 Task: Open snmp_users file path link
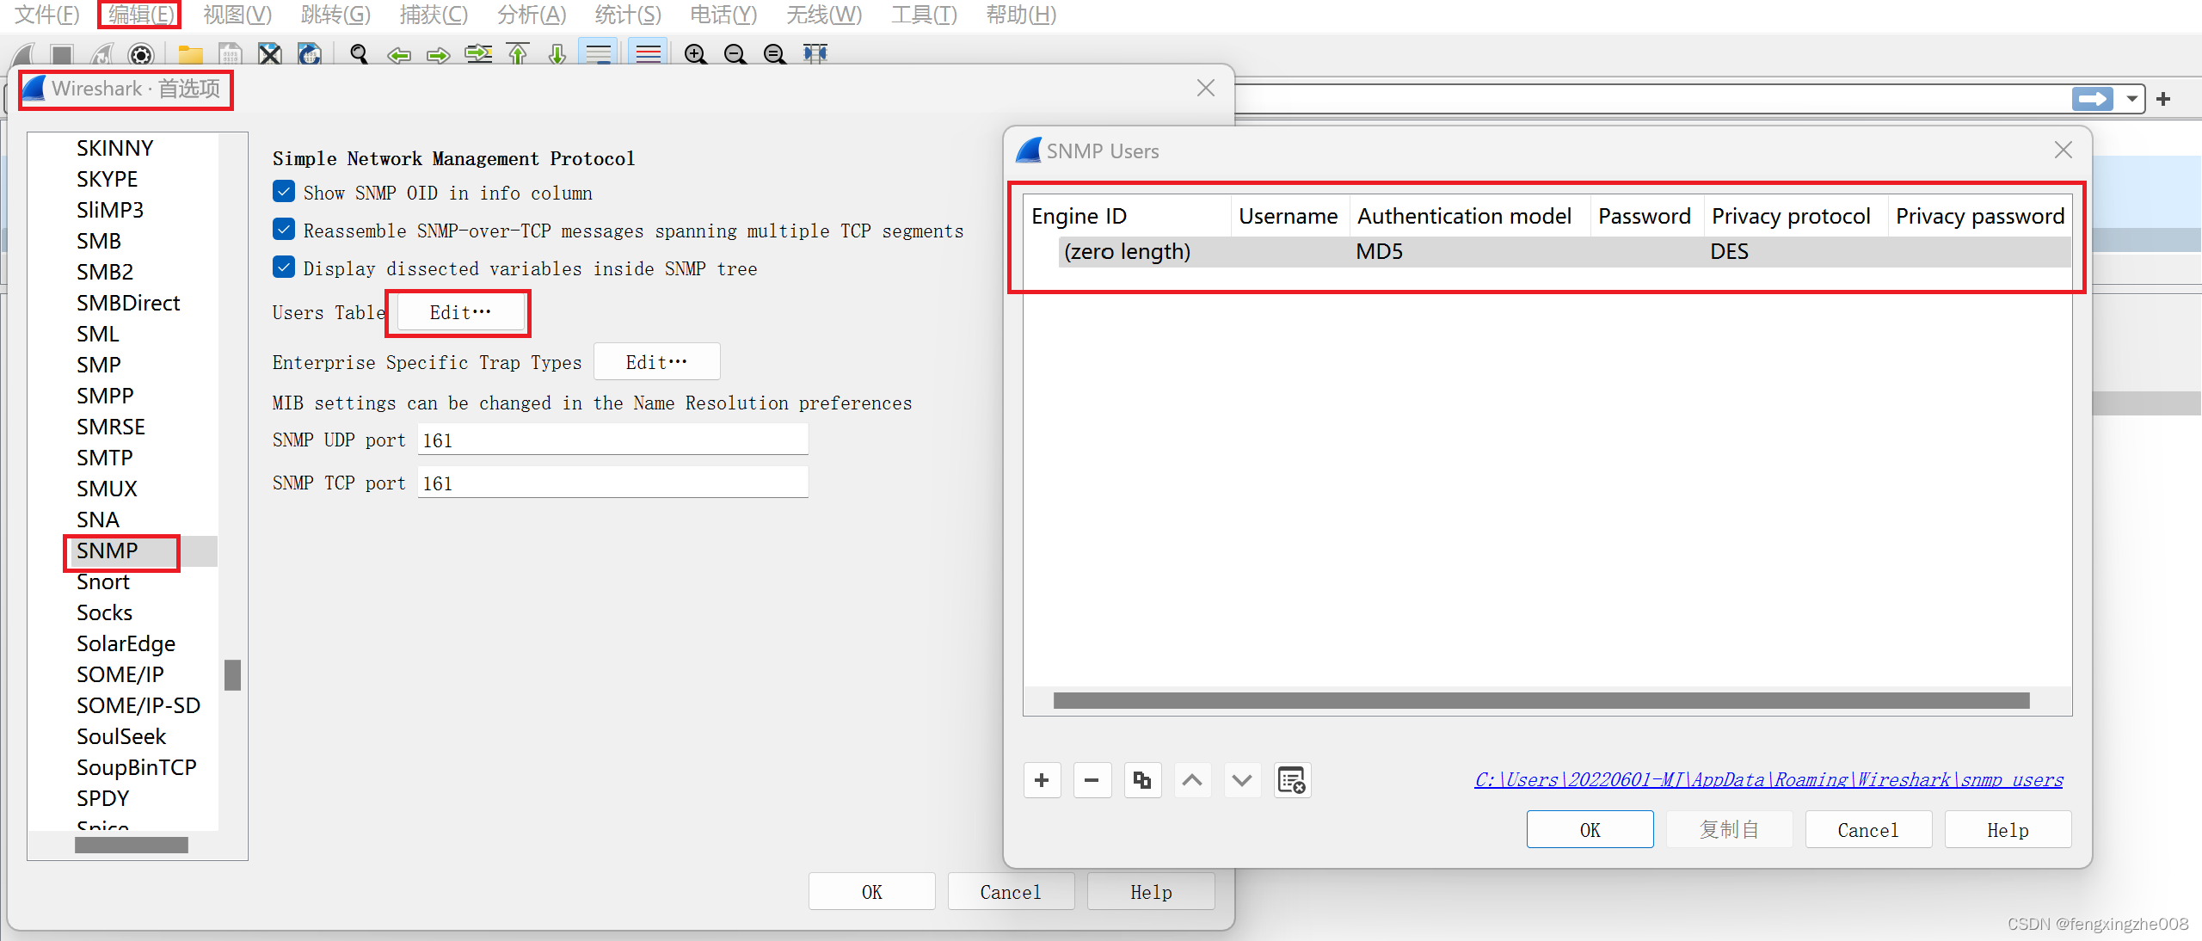click(x=1768, y=779)
